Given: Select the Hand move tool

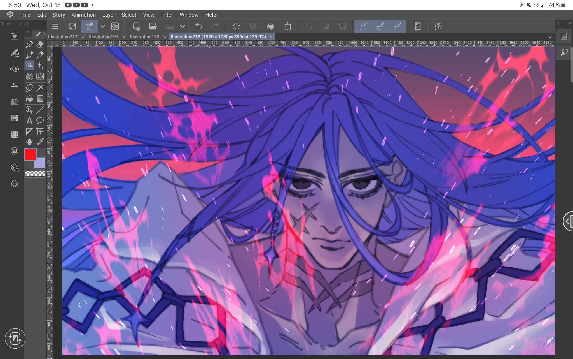Looking at the screenshot, I should click(29, 142).
